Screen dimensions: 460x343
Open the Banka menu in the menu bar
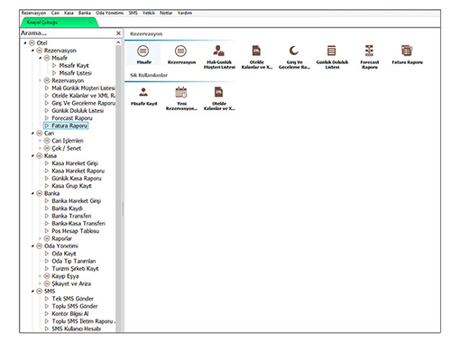85,13
